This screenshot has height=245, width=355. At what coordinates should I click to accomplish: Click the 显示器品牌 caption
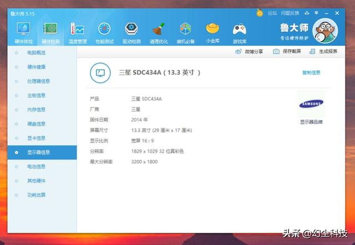coord(311,122)
